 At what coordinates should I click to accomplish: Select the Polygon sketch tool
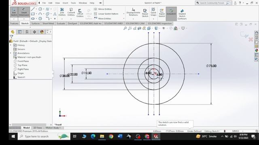point(40,19)
